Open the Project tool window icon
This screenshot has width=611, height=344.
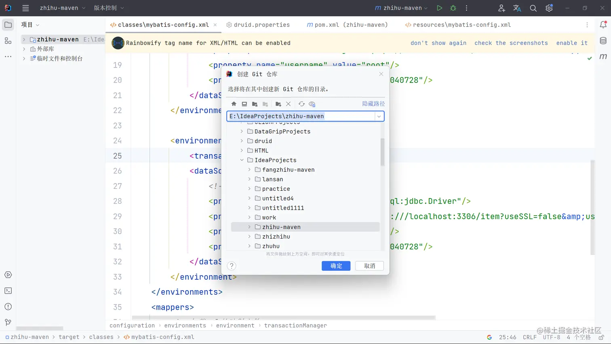pos(8,25)
